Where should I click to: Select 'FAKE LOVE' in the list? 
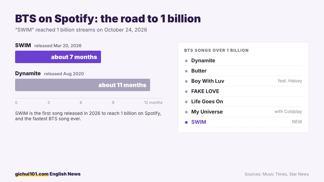tap(205, 91)
